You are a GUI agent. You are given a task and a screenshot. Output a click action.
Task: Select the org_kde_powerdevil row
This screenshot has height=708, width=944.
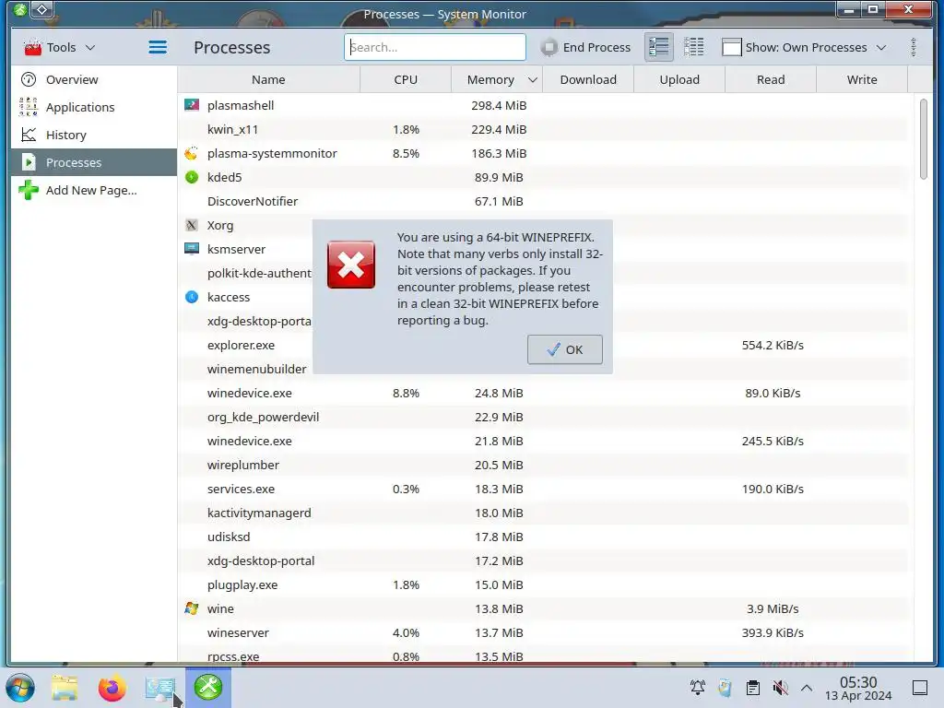(543, 417)
